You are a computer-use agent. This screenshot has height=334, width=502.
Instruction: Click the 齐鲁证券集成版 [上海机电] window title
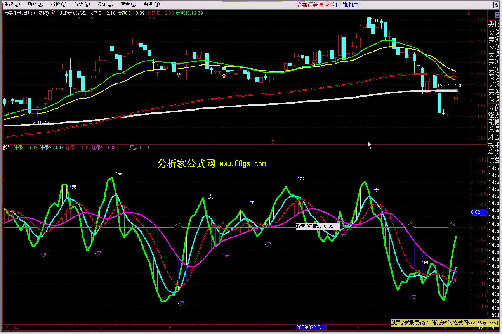[x=329, y=5]
